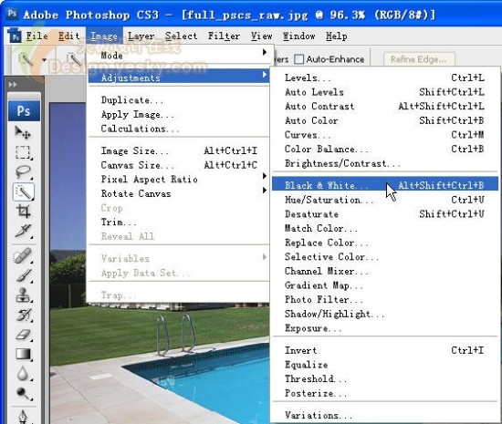502x424 pixels.
Task: Expand the Mode submenu
Action: (178, 55)
